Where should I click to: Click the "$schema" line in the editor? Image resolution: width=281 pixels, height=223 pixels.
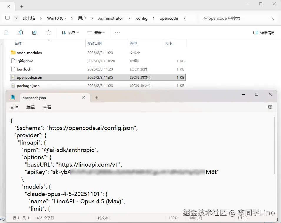tap(76, 128)
